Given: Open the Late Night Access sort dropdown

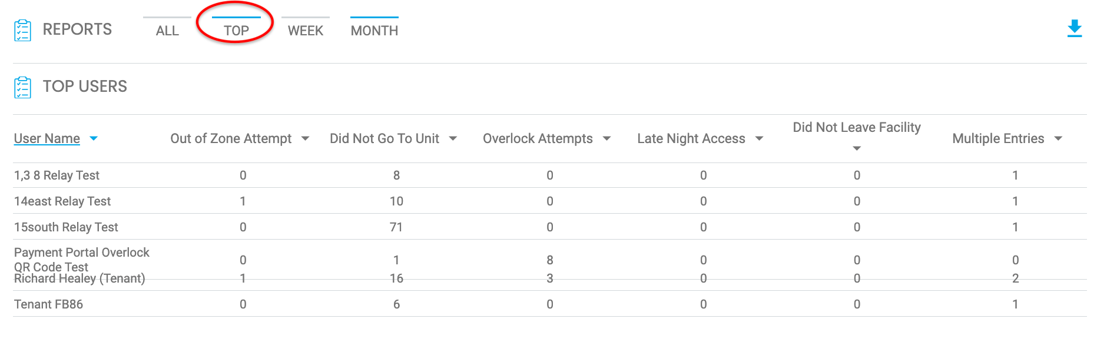Looking at the screenshot, I should (760, 139).
